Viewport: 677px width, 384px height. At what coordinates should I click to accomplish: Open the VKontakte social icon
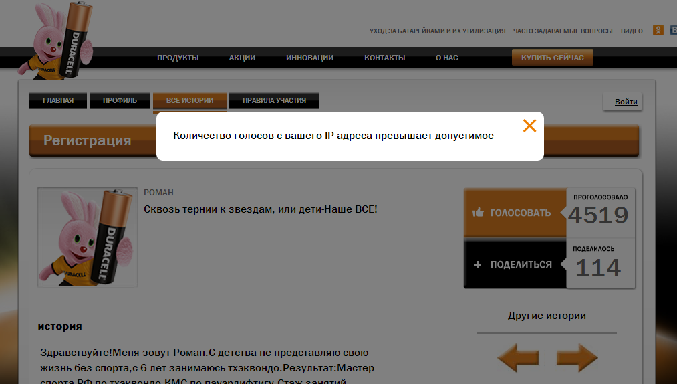[x=673, y=30]
